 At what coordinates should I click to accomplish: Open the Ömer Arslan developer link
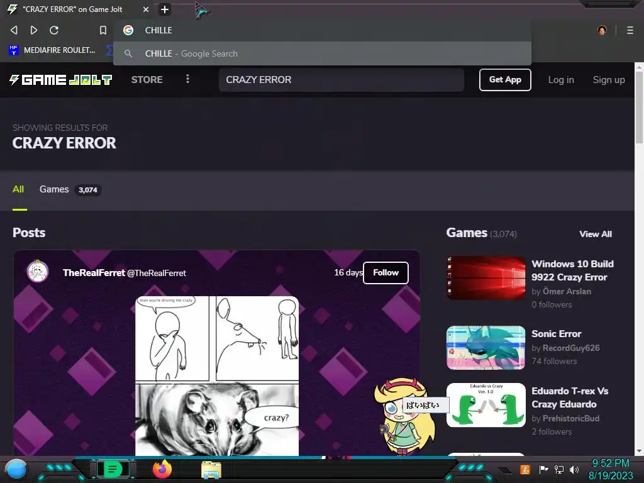click(567, 291)
